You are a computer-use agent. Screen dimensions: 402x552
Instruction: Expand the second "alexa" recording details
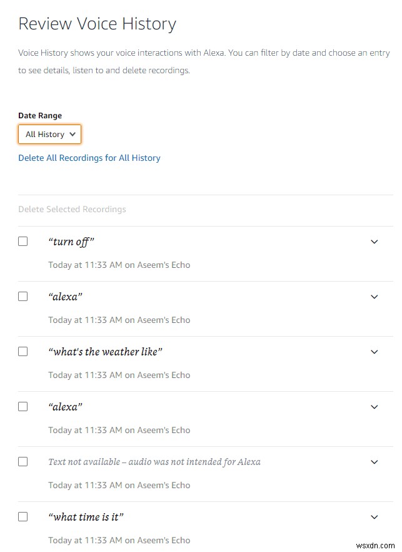[374, 407]
